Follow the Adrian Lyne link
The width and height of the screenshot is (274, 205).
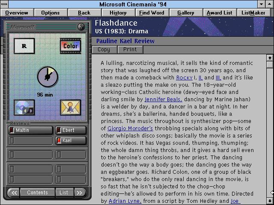point(125,201)
